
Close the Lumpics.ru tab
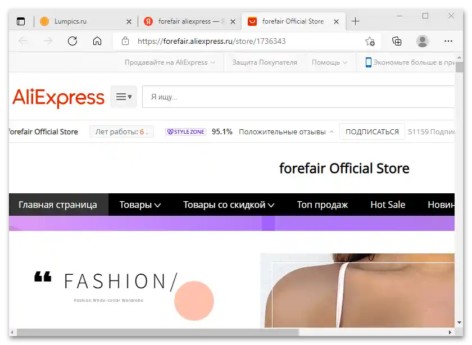(x=129, y=22)
